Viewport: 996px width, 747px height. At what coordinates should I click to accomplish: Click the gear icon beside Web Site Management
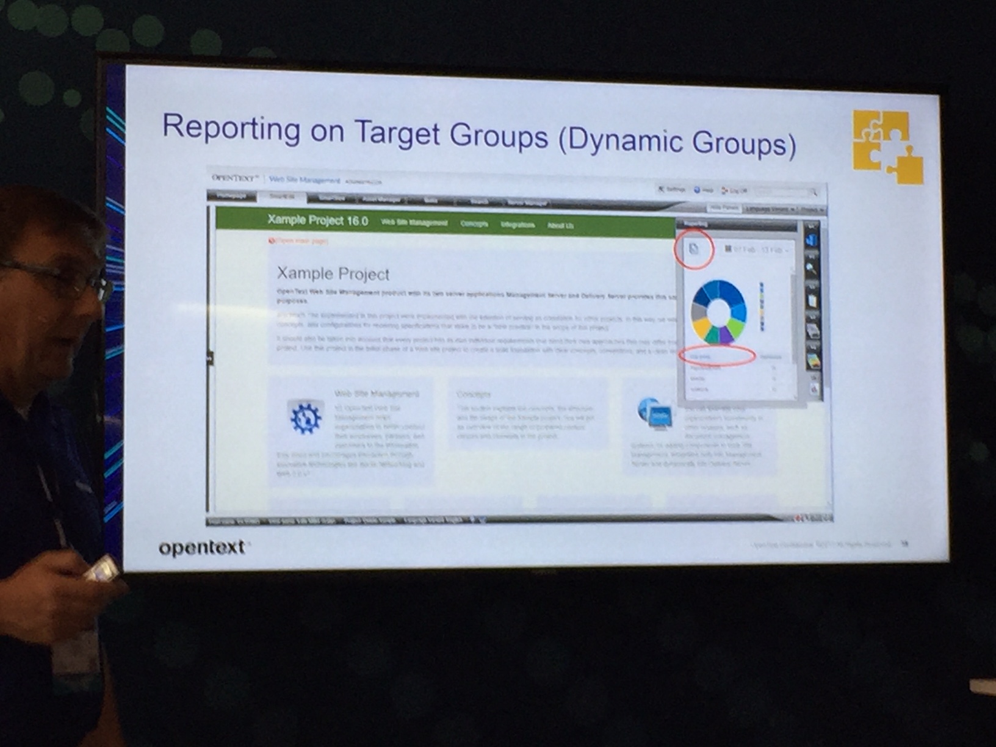point(305,418)
